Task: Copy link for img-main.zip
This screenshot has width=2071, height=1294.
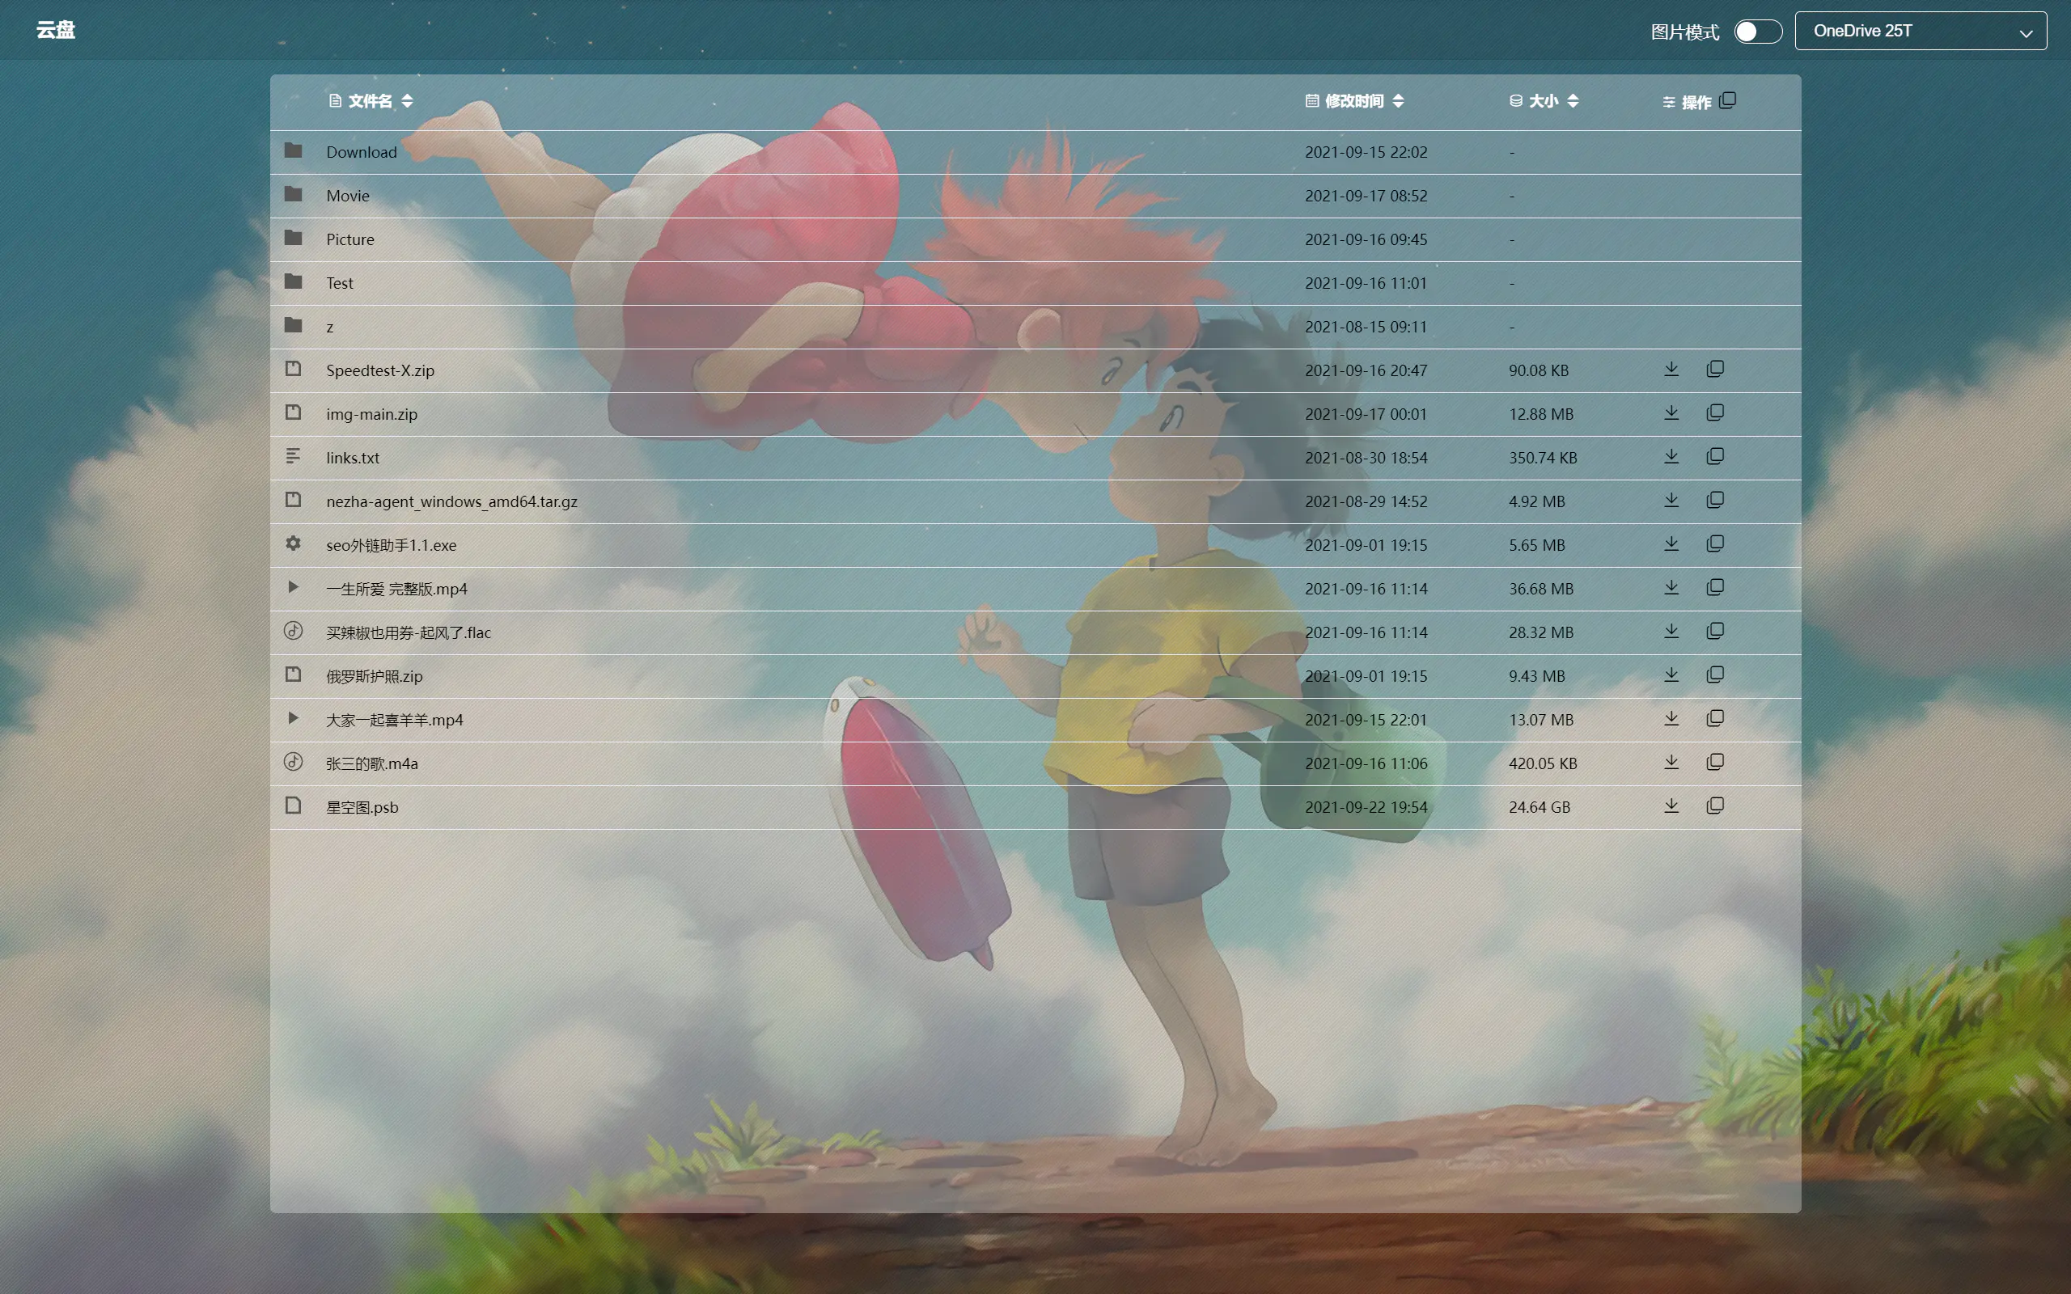Action: pos(1715,413)
